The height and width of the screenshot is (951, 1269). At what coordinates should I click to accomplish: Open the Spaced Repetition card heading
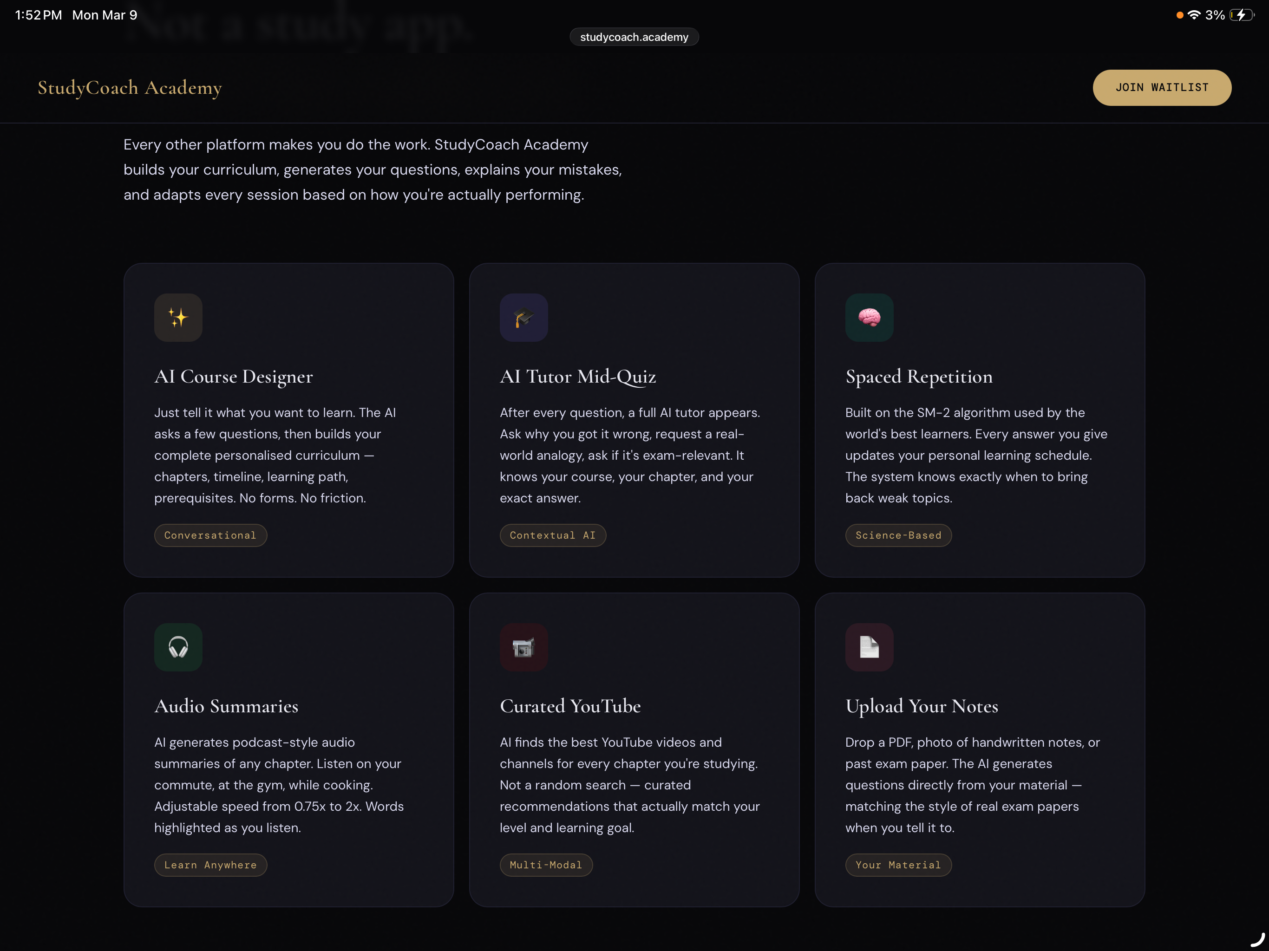point(918,376)
